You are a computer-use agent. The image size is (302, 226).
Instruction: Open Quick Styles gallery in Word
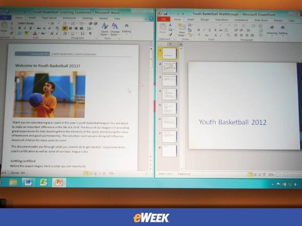tap(105, 29)
